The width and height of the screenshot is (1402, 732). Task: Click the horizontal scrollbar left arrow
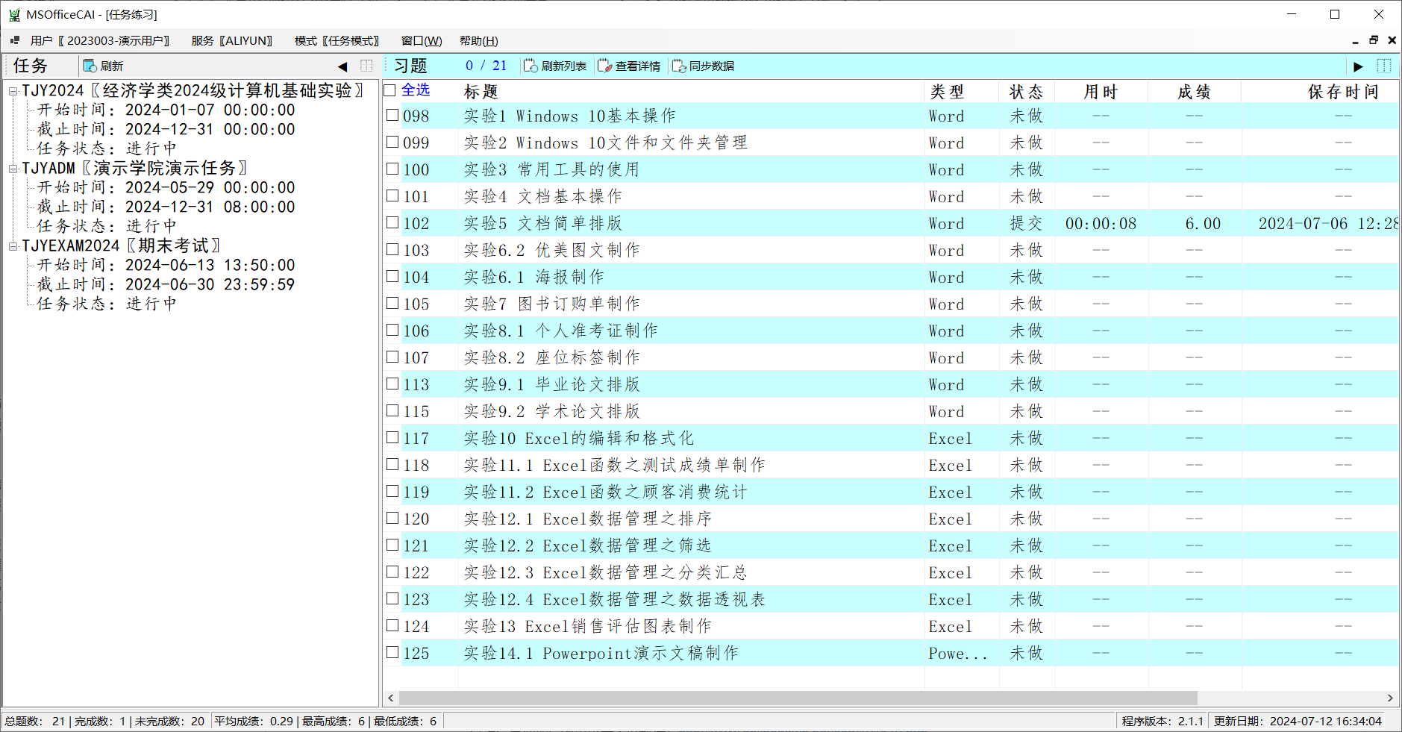click(x=391, y=698)
